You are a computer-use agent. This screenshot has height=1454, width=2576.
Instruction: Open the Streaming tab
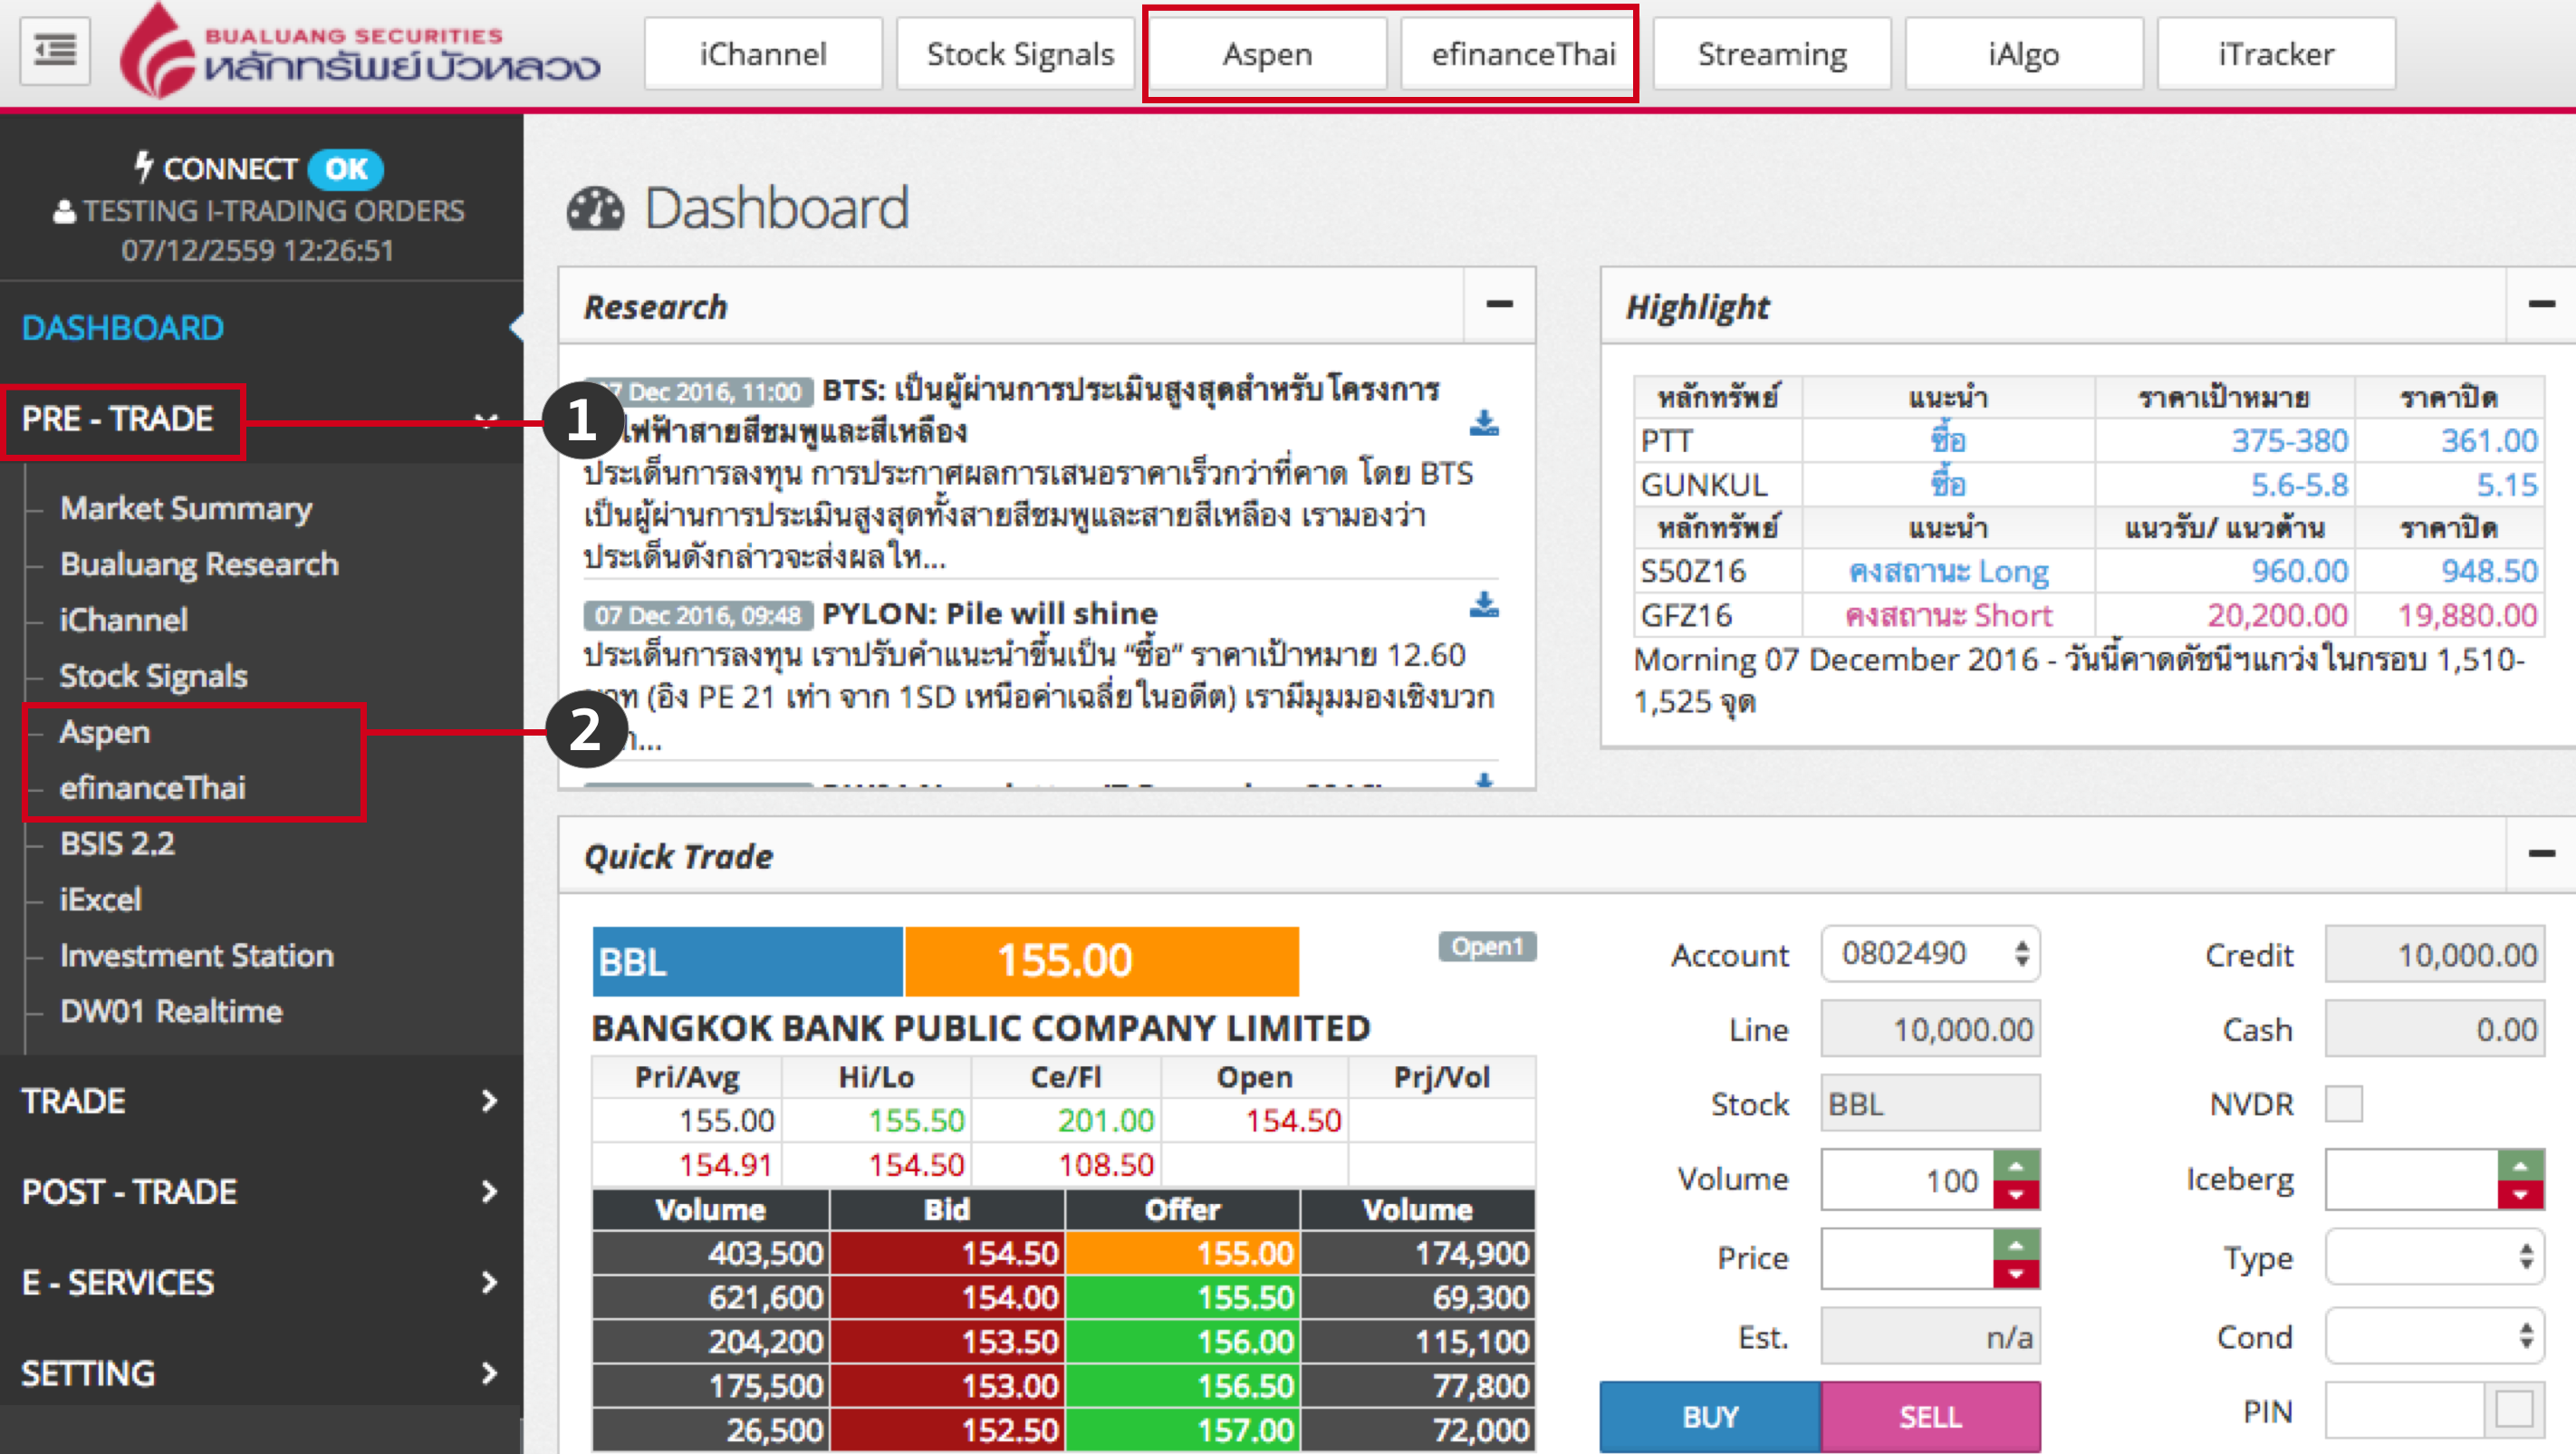pos(1771,54)
